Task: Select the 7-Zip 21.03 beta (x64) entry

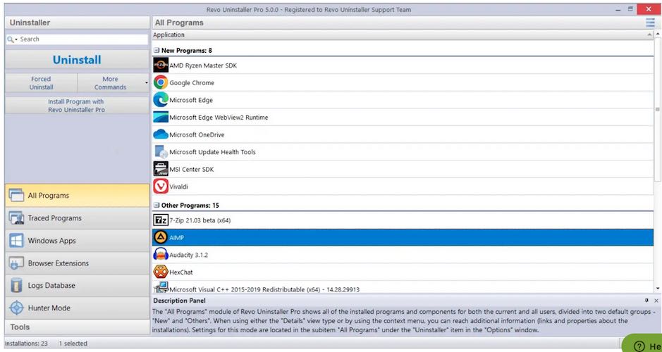Action: pyautogui.click(x=403, y=220)
